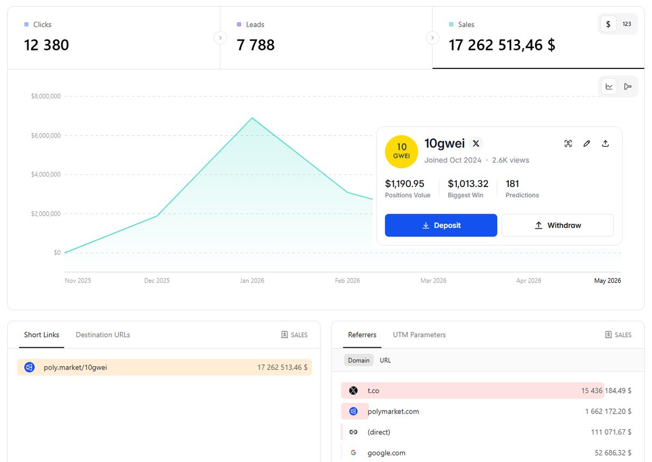This screenshot has height=462, width=652.
Task: Click the 10 GWEI yellow avatar
Action: (x=402, y=152)
